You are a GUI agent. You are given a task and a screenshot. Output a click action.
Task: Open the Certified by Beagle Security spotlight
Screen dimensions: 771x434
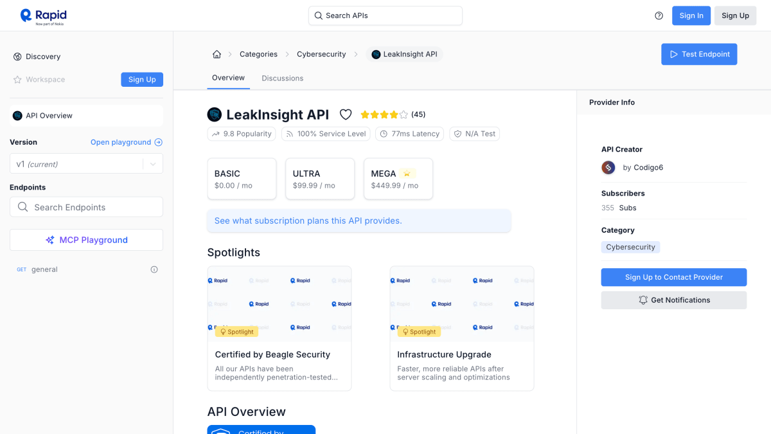[x=279, y=329]
